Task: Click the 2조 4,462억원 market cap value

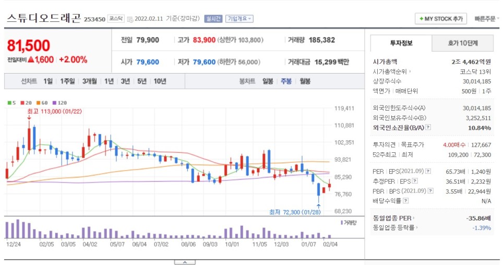Action: (x=471, y=62)
